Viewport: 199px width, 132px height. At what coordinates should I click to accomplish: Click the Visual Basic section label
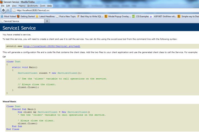click(x=9, y=102)
